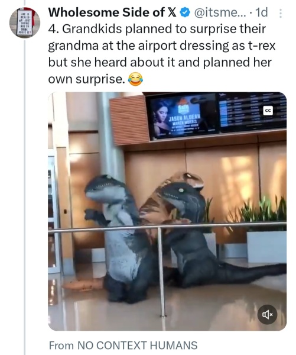Open the 1d timestamp of the tweet
The width and height of the screenshot is (296, 355).
tap(261, 12)
